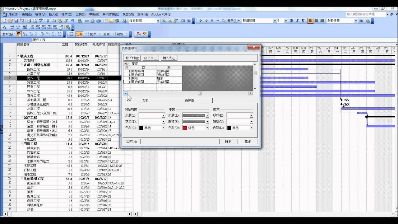The image size is (398, 224).
Task: Open the 開始時間 形狀(S) dropdown
Action: click(163, 115)
